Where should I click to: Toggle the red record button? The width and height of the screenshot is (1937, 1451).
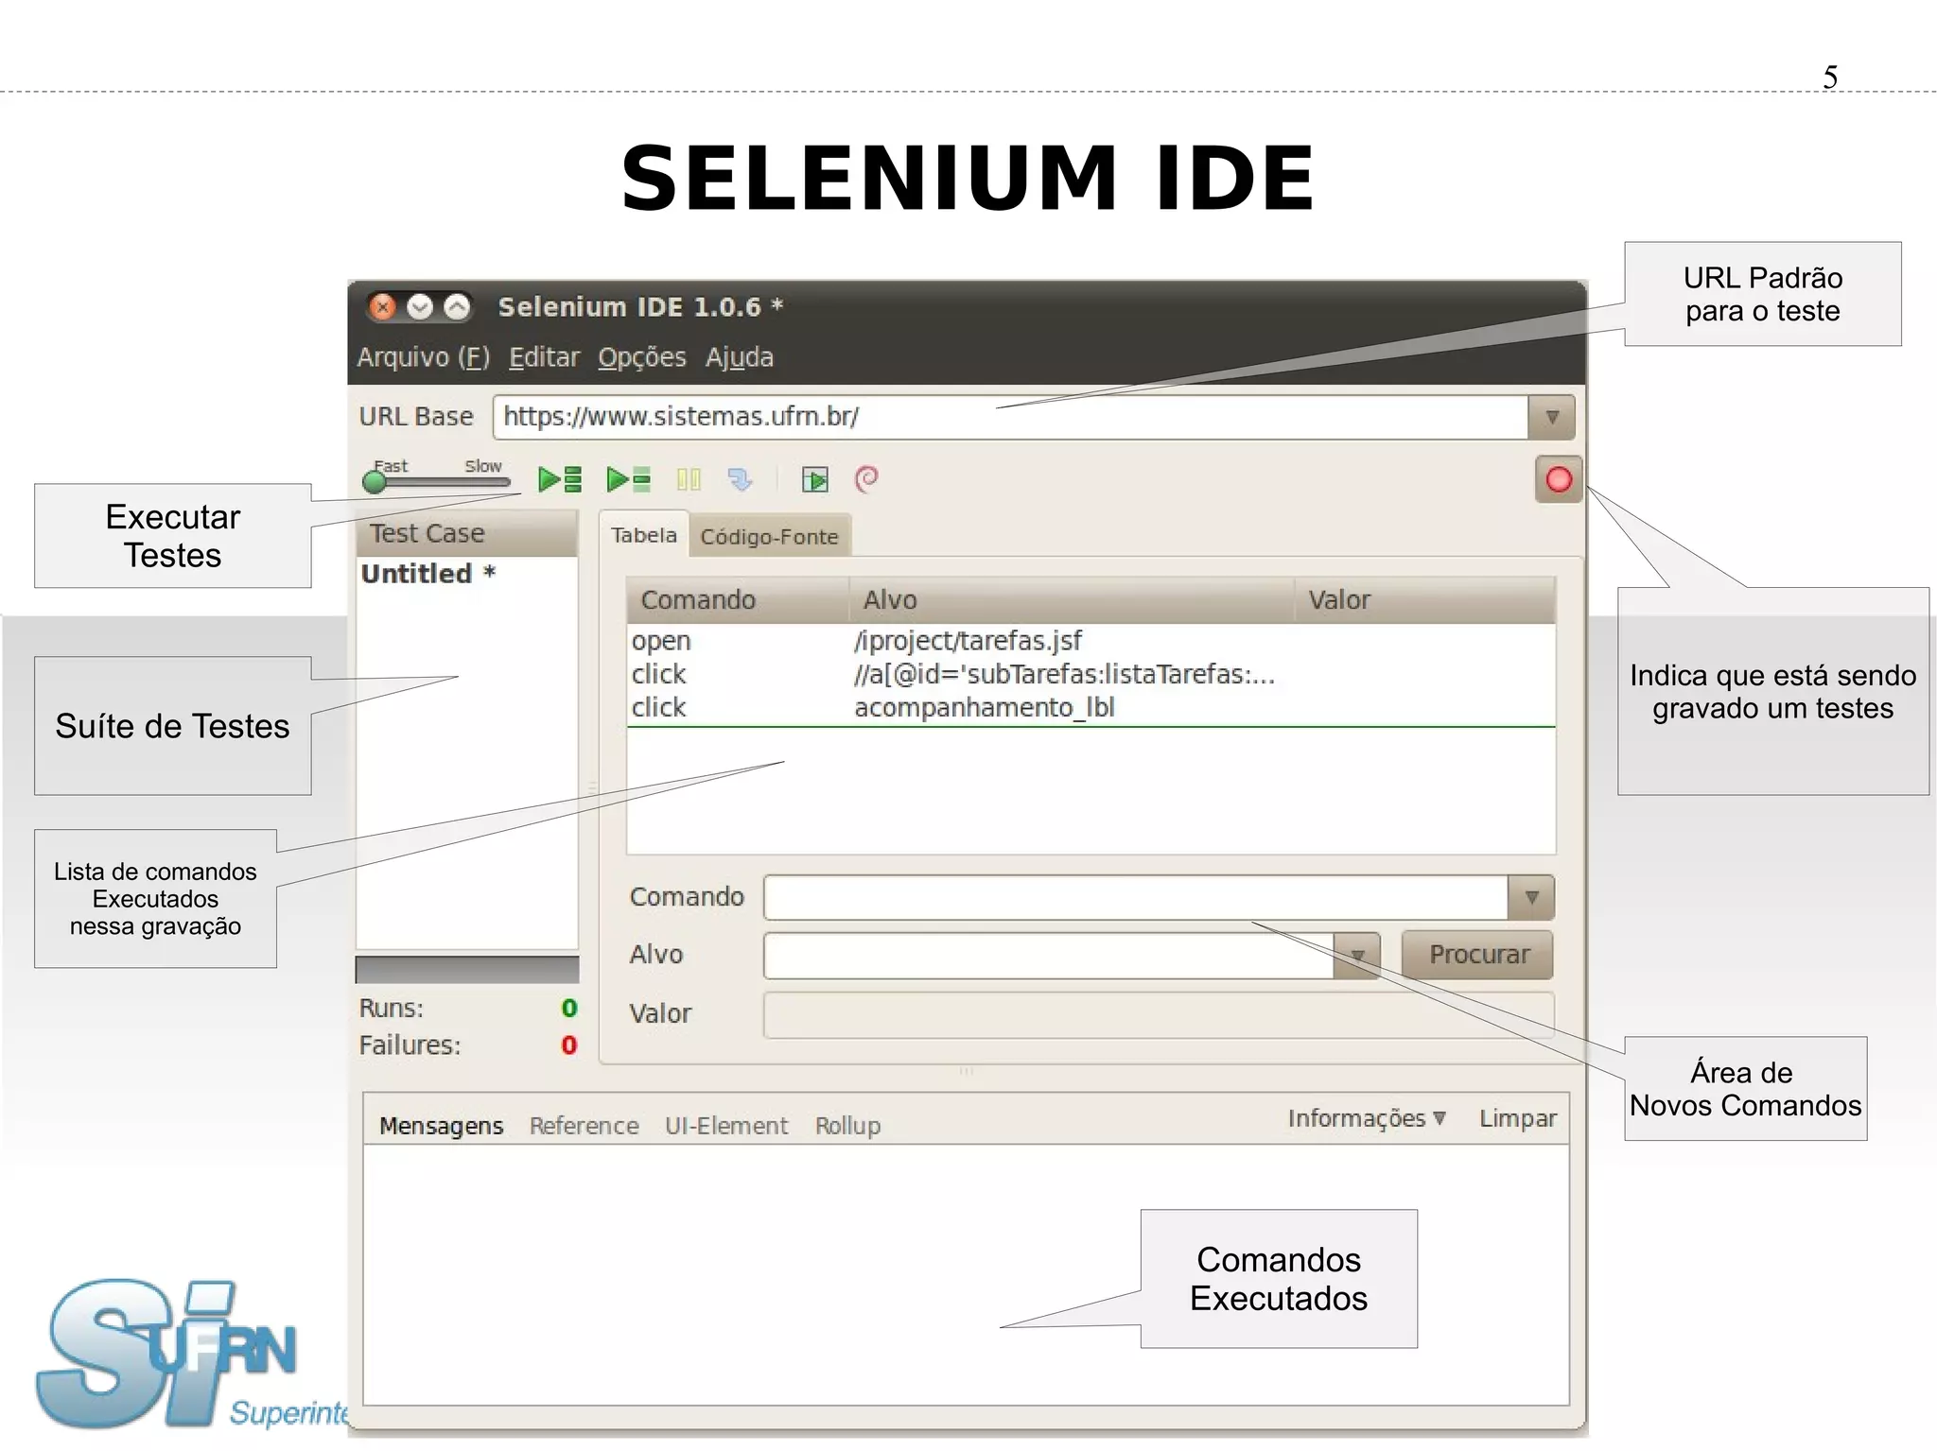click(x=1559, y=479)
